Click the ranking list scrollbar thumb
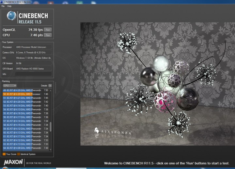The image size is (235, 169). (x=51, y=127)
